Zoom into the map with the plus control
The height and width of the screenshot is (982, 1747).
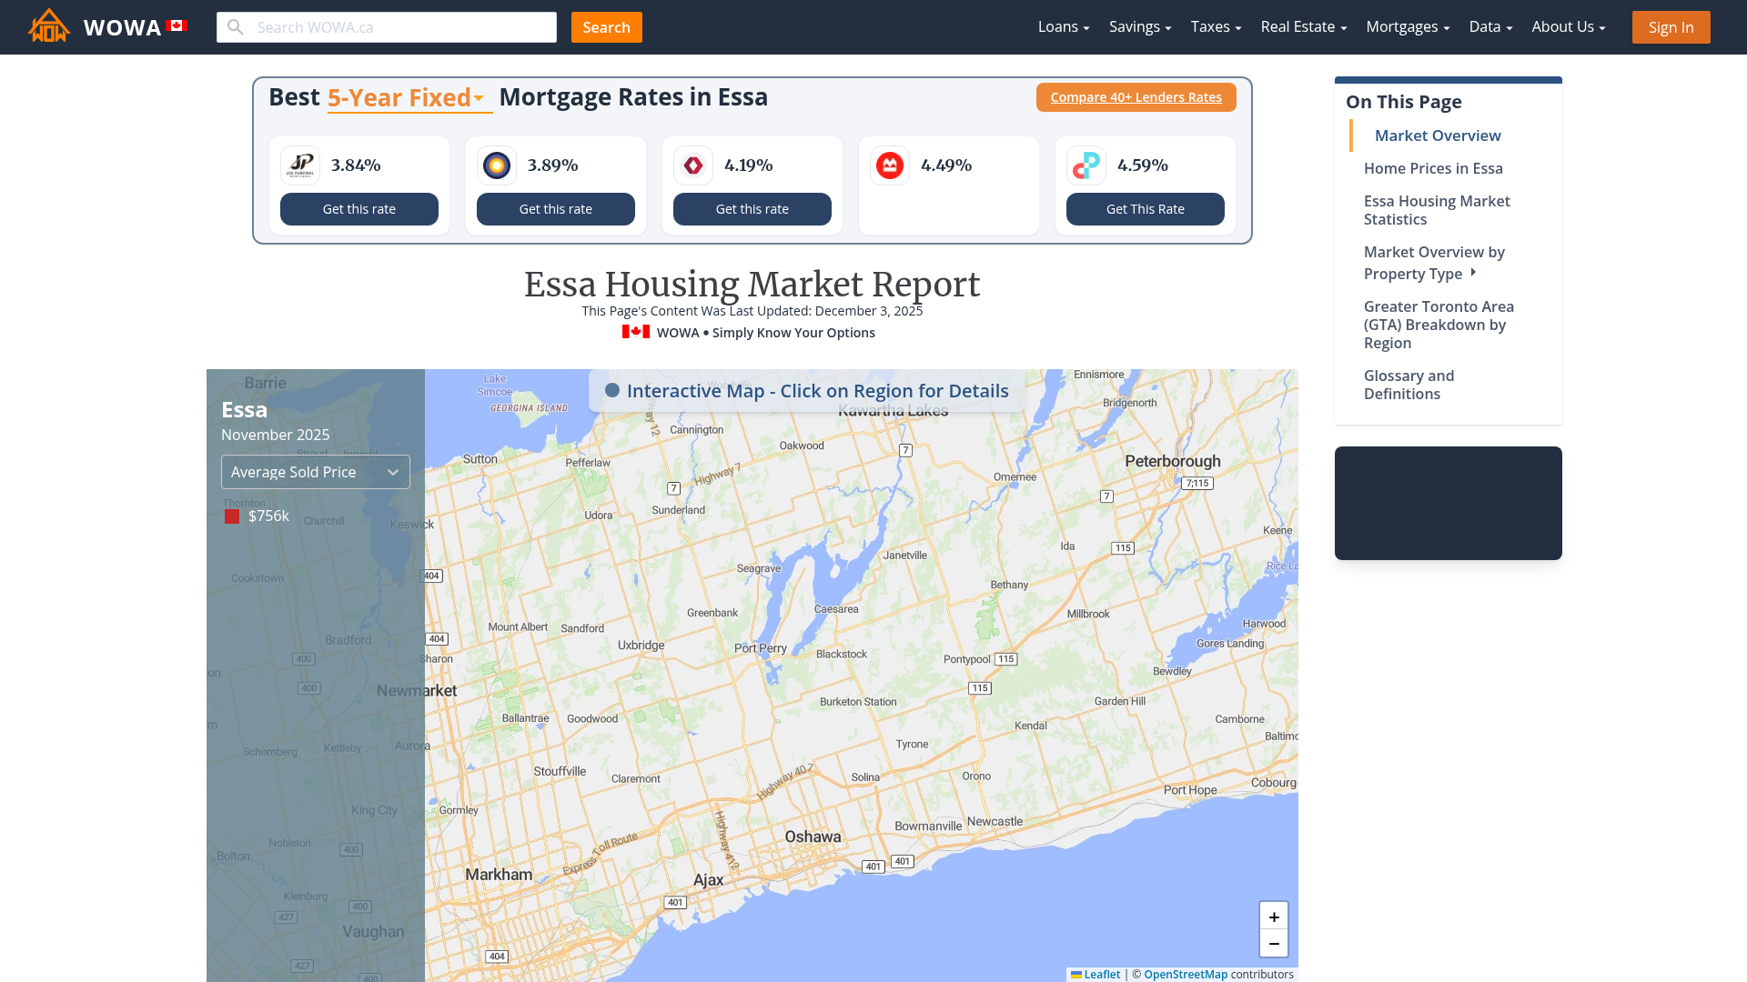(x=1274, y=917)
